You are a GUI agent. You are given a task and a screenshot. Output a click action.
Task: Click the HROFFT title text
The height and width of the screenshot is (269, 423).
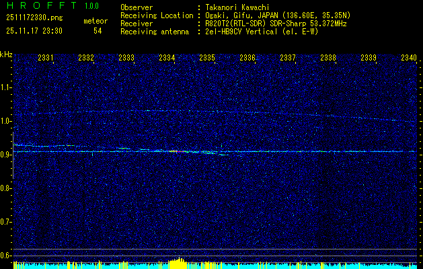[x=39, y=6]
